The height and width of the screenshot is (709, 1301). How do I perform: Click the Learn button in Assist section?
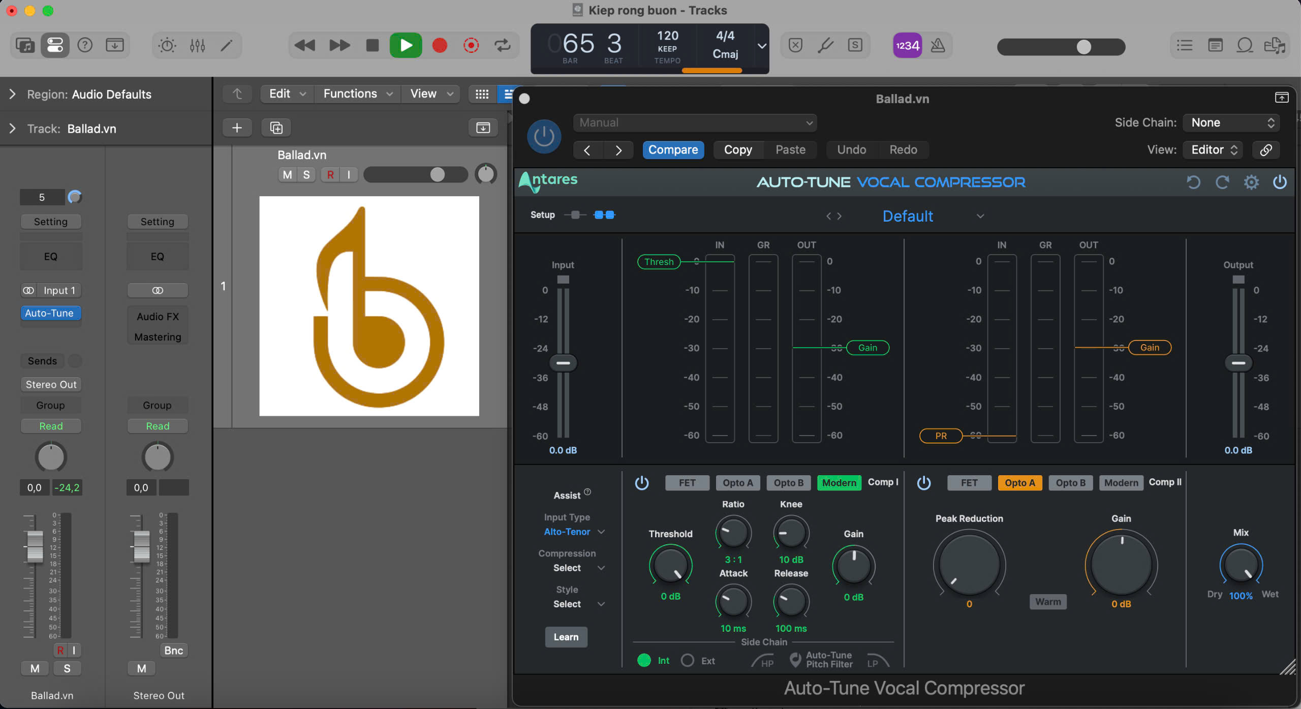(x=566, y=636)
